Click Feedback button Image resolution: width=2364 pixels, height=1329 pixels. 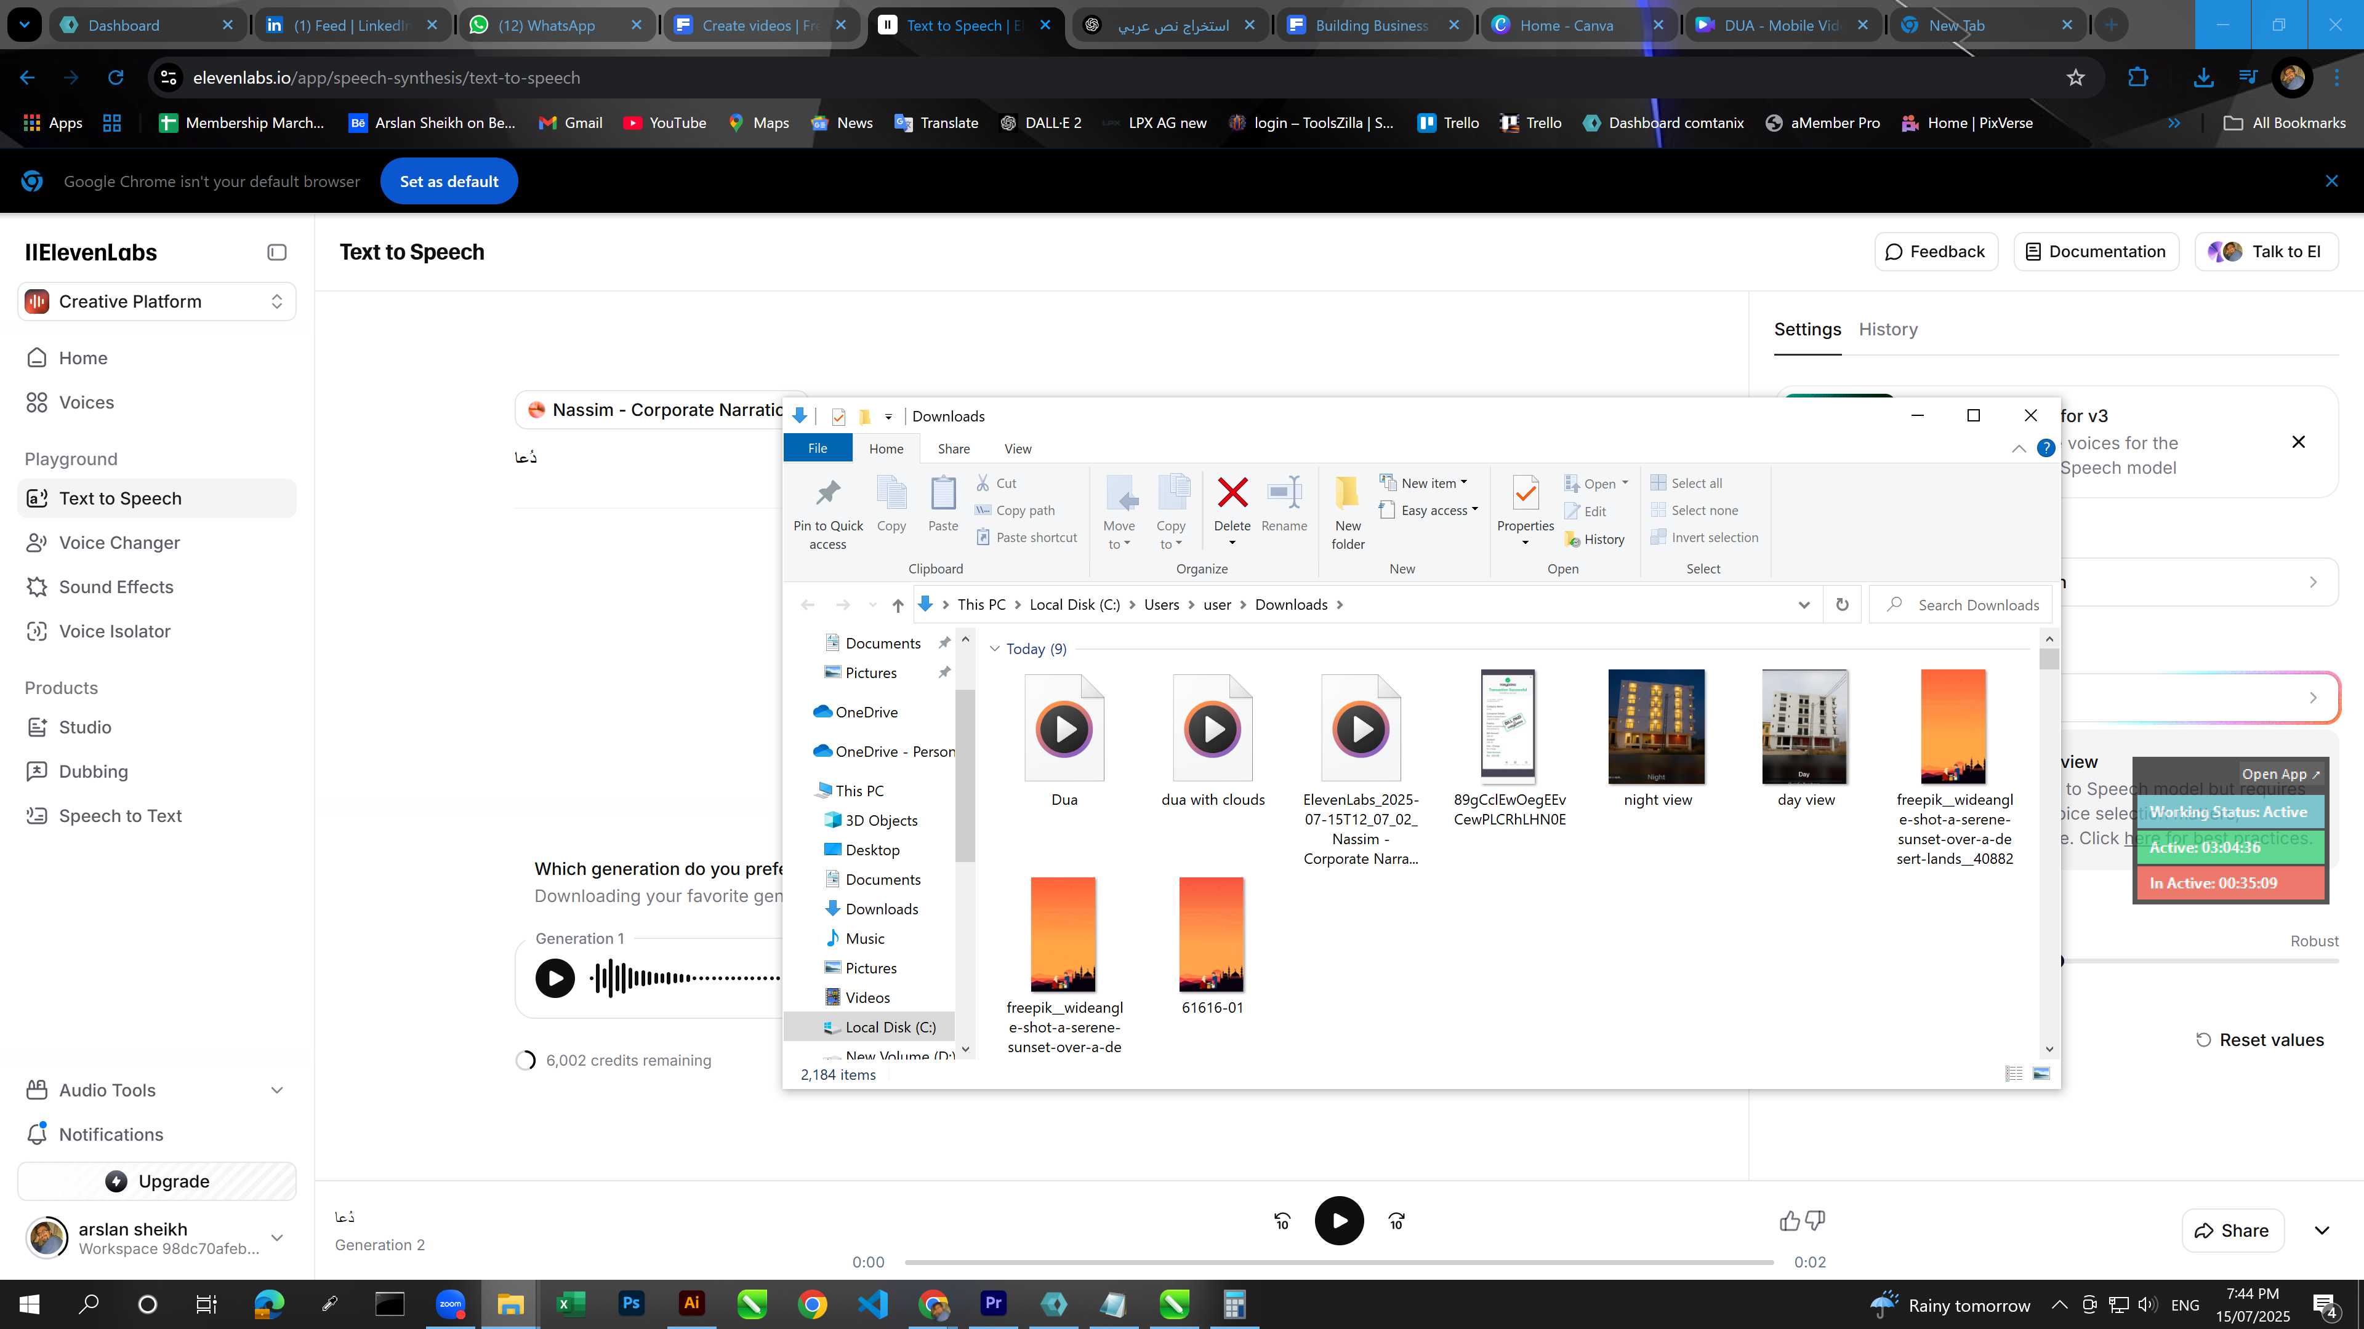pos(1936,251)
